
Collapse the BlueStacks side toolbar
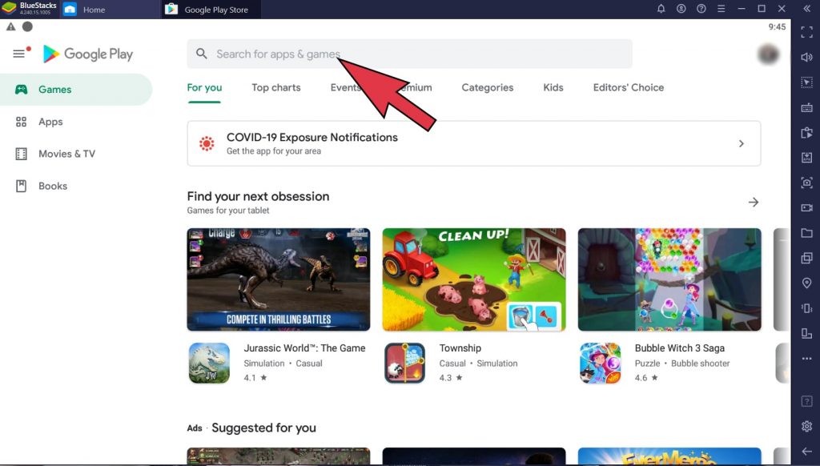click(x=807, y=9)
